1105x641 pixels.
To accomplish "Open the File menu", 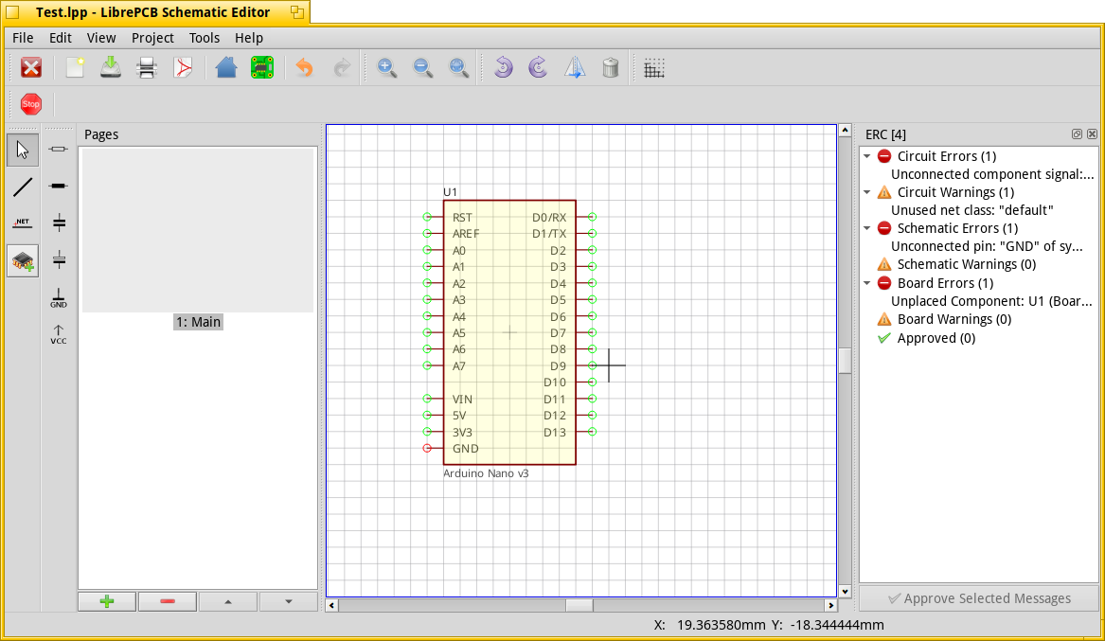I will tap(23, 38).
